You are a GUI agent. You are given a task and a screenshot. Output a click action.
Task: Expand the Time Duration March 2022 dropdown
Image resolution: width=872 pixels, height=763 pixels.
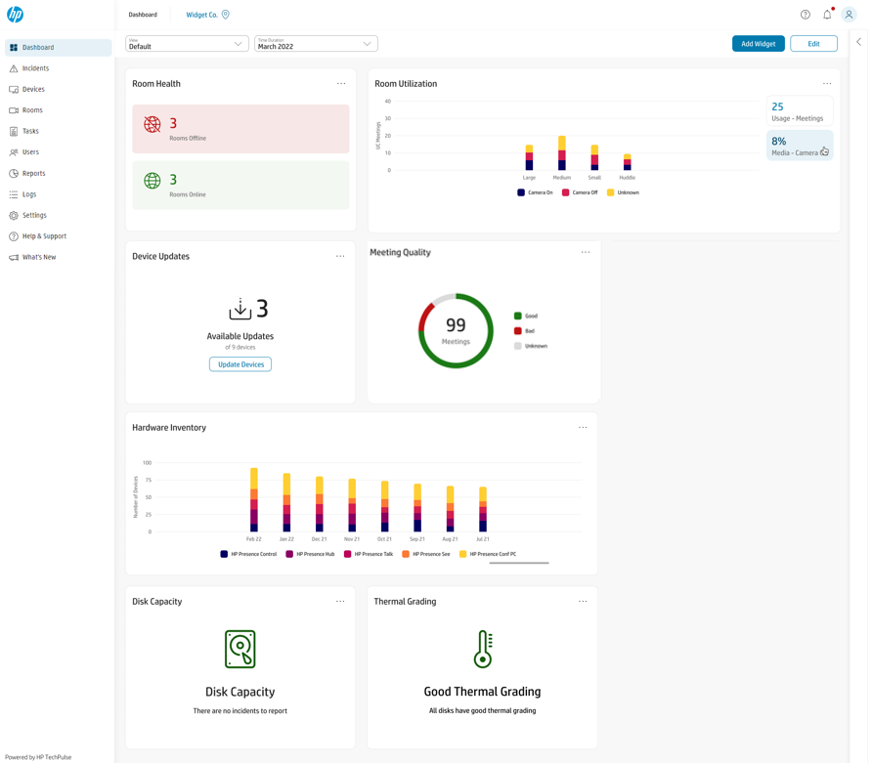coord(316,44)
